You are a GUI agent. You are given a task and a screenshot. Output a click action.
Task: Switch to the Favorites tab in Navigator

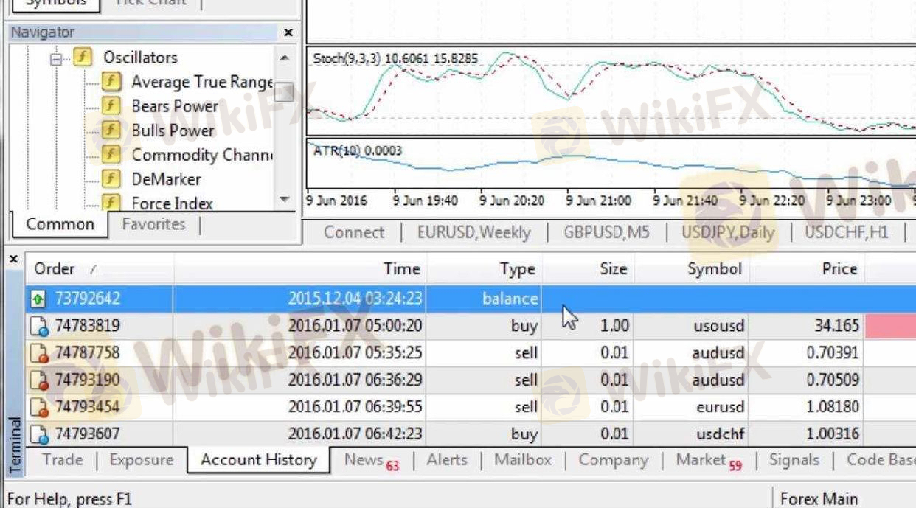(x=153, y=224)
